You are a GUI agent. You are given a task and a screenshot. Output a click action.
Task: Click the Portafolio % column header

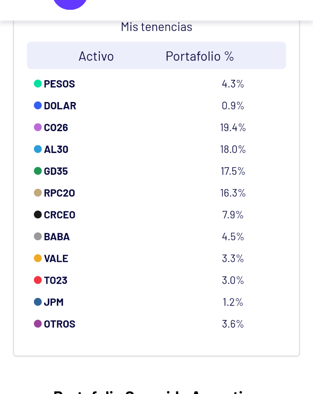point(200,56)
